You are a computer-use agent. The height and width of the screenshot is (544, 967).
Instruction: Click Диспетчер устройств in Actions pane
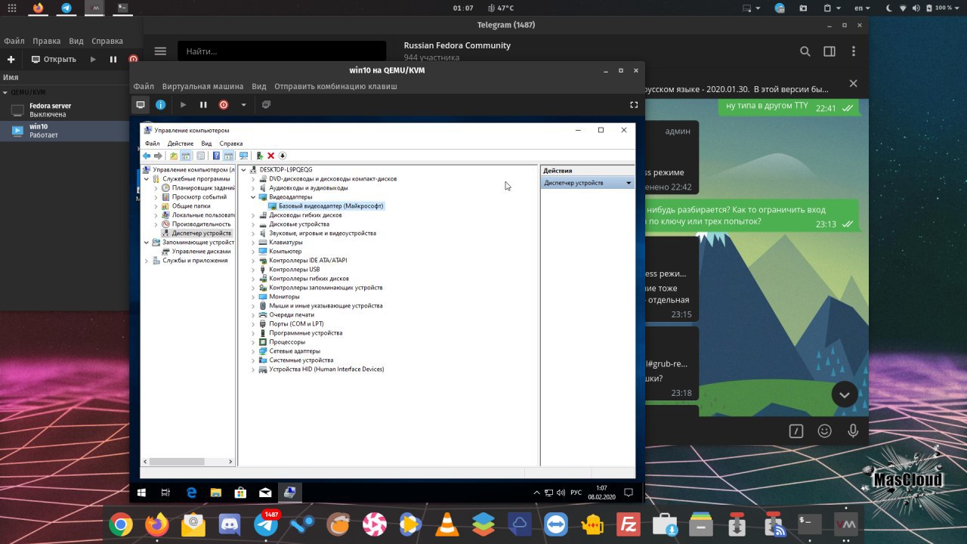[x=588, y=183]
